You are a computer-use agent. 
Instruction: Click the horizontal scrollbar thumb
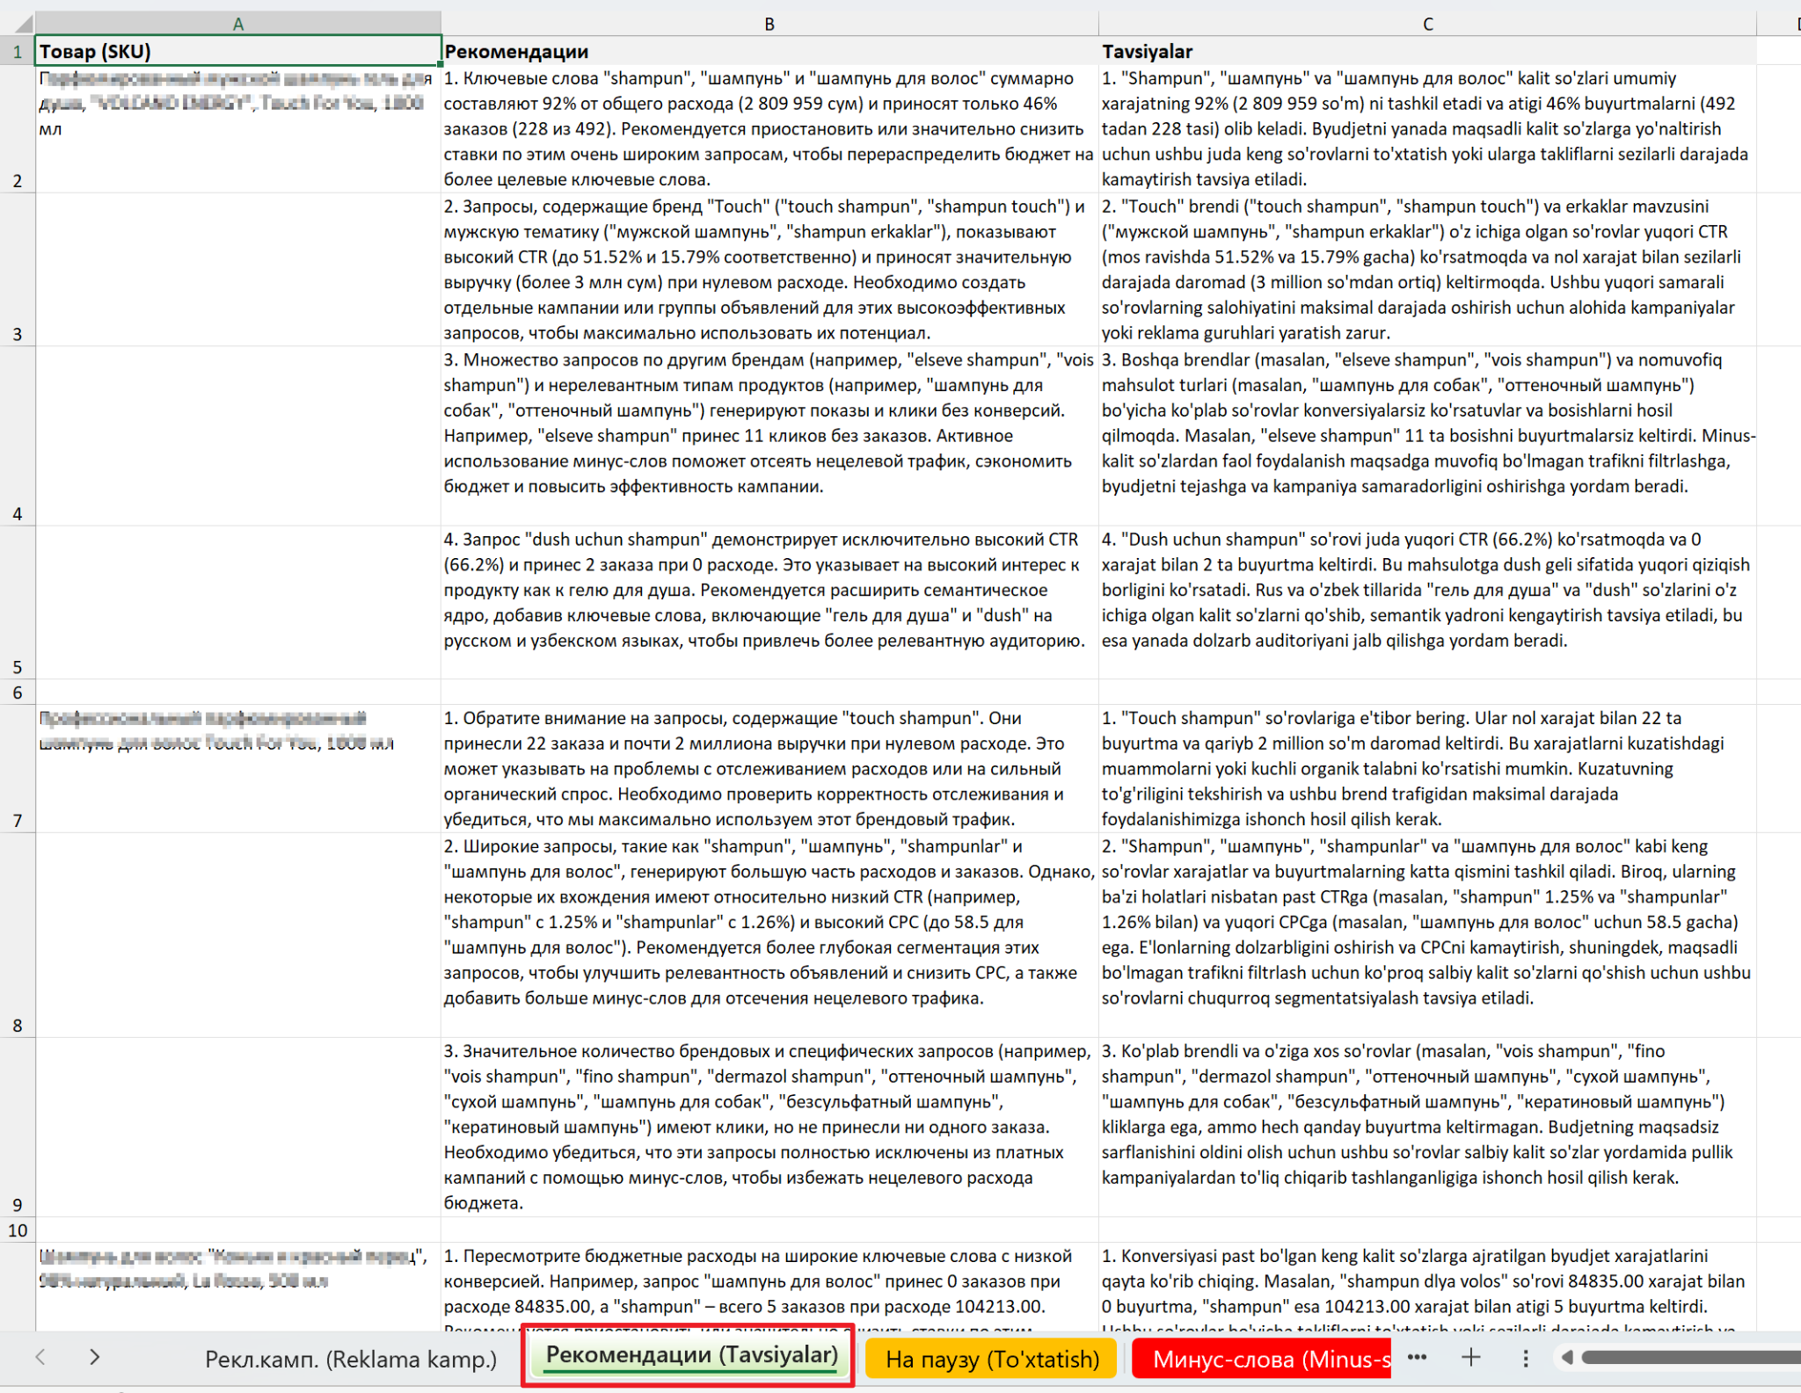(1690, 1358)
